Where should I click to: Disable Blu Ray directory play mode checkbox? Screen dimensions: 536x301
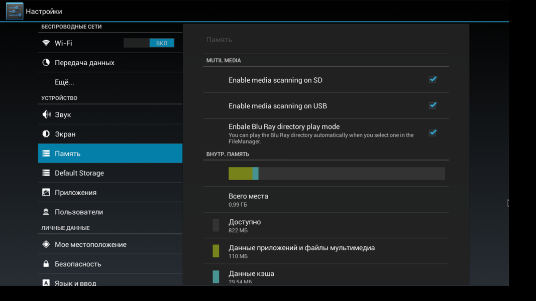[x=433, y=133]
